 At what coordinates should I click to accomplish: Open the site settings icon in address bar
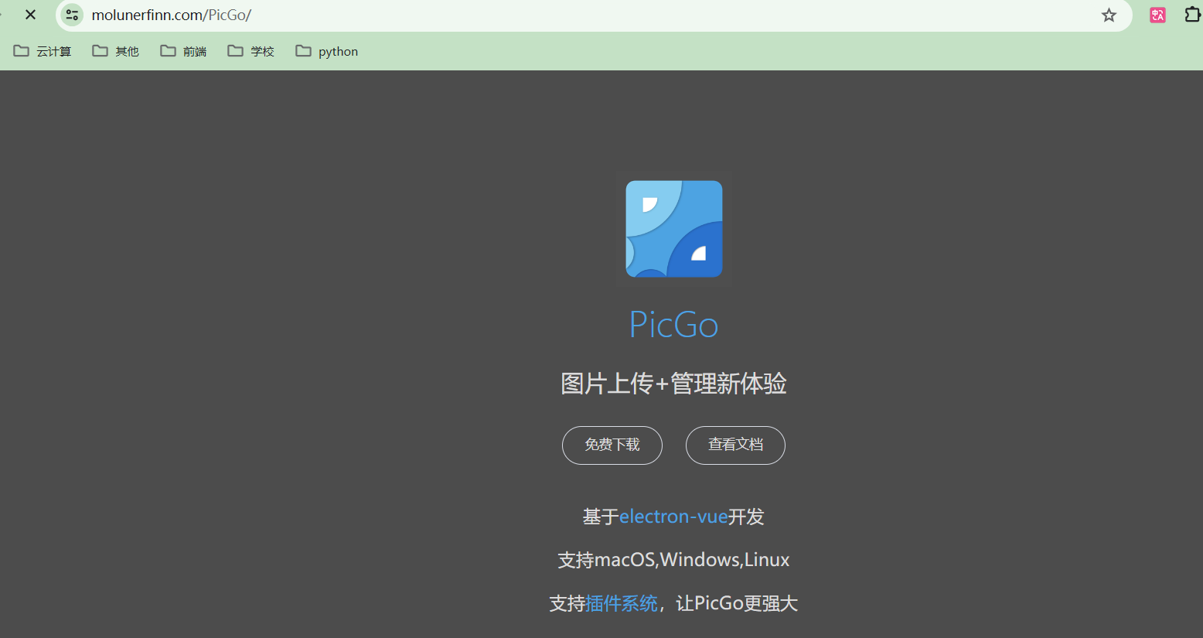tap(71, 15)
